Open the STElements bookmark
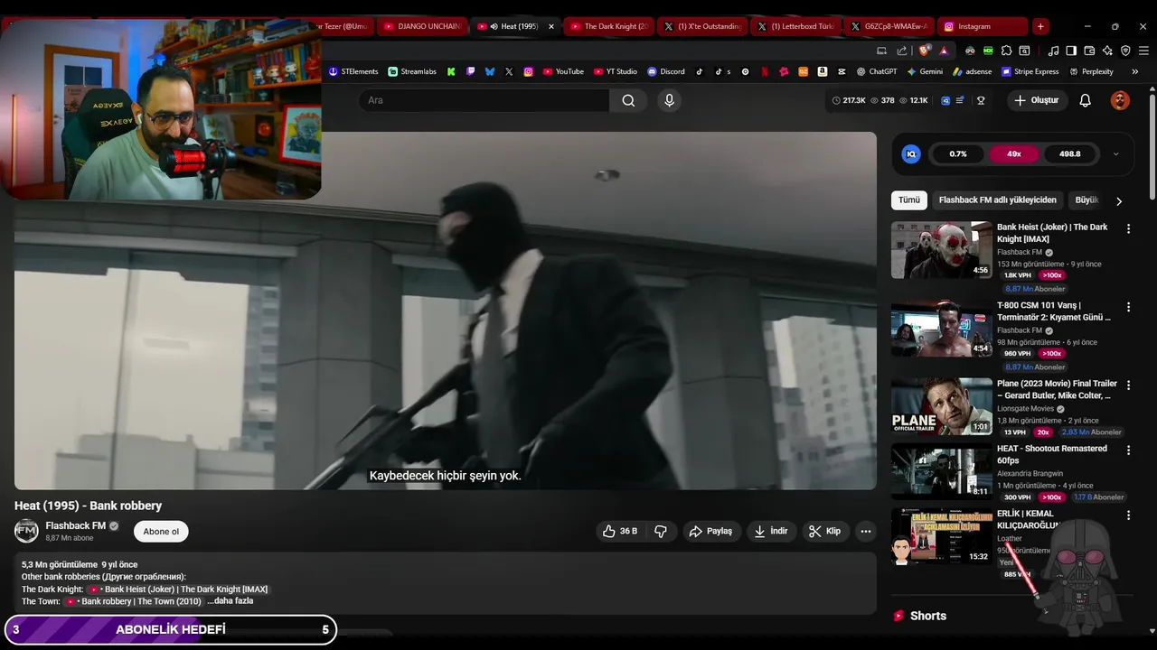The image size is (1157, 650). point(353,71)
